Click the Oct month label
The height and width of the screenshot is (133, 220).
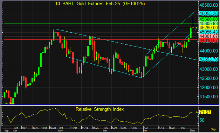(15, 131)
